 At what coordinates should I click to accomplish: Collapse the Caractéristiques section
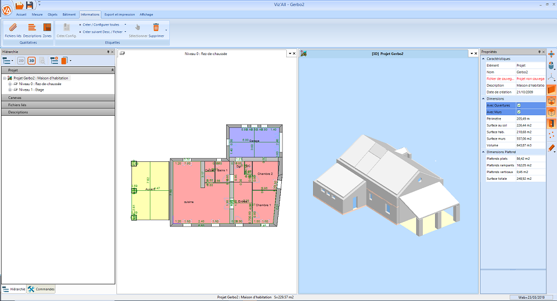(x=483, y=59)
